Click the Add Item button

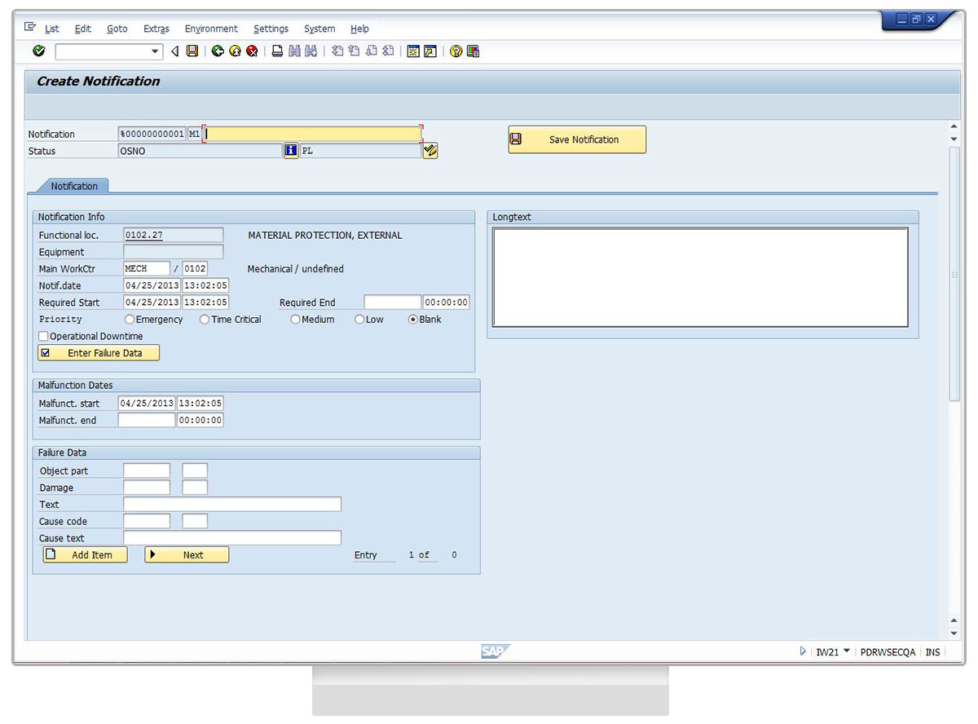[x=86, y=555]
